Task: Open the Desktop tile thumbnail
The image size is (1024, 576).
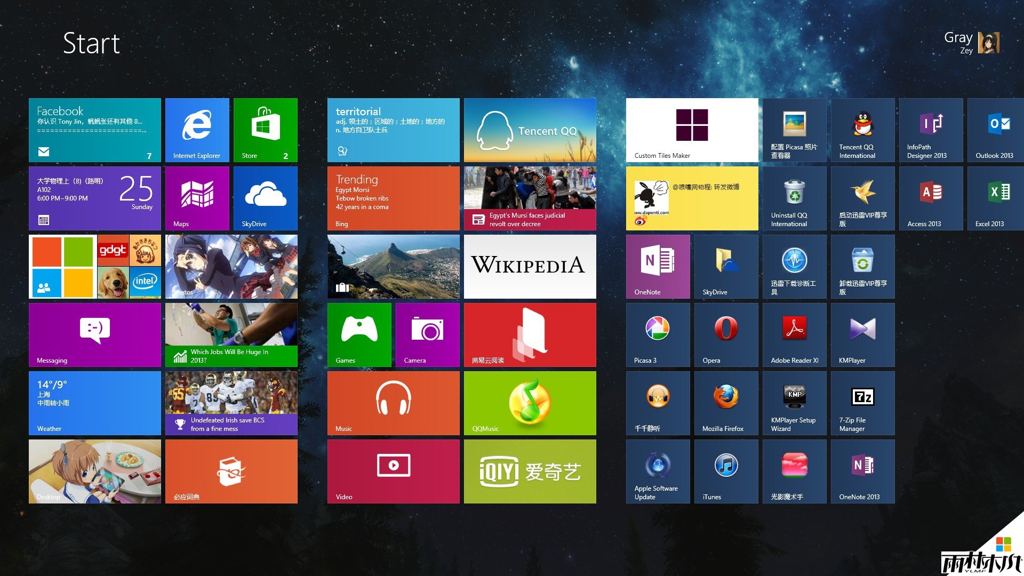Action: pyautogui.click(x=94, y=471)
